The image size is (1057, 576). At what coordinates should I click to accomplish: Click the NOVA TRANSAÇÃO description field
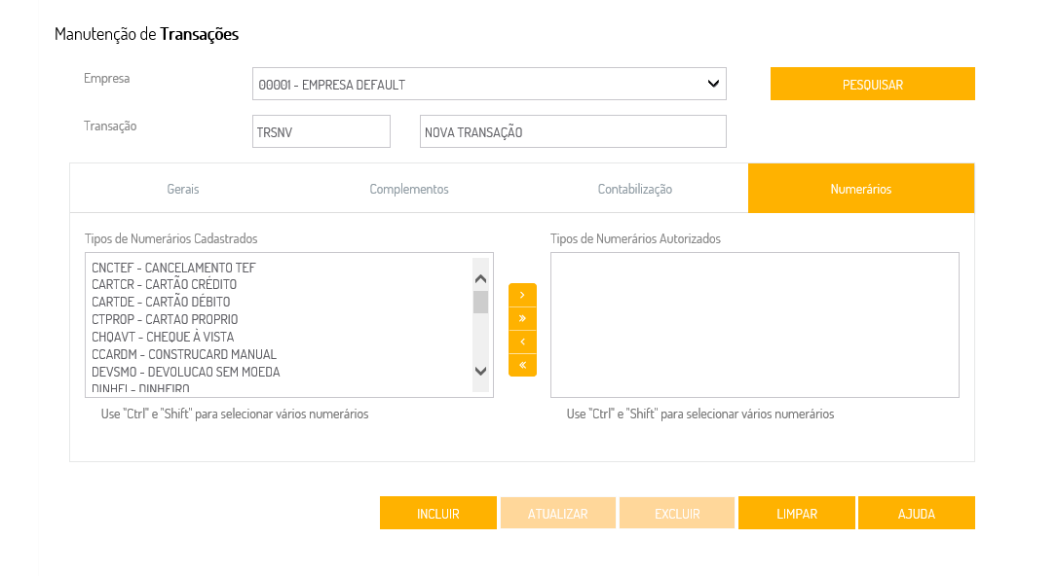click(573, 132)
